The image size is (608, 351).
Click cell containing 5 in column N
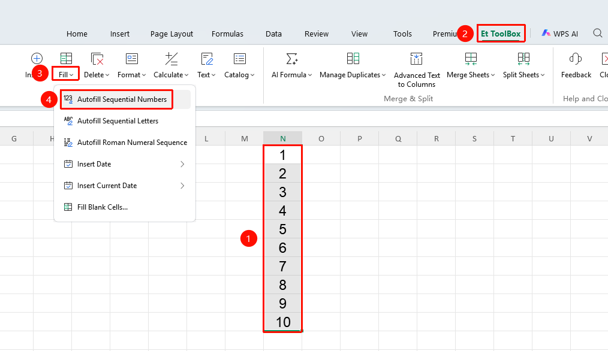pyautogui.click(x=282, y=229)
